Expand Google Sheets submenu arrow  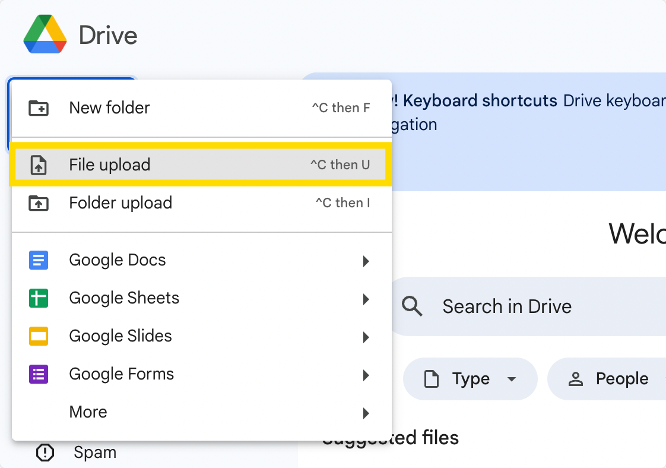[x=366, y=299]
